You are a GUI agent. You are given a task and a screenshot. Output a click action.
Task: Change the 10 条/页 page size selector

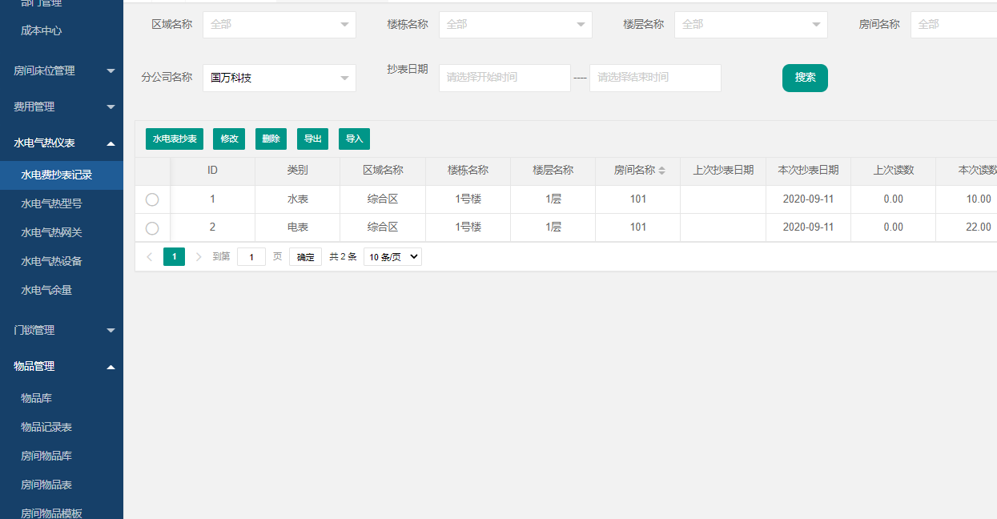(x=392, y=257)
